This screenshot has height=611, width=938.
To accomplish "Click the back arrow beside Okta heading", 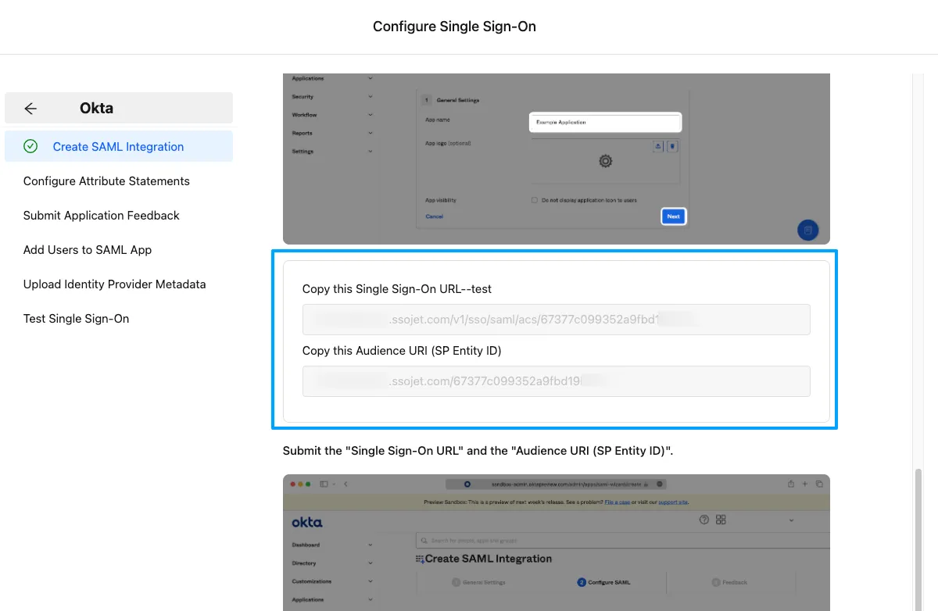I will click(30, 109).
